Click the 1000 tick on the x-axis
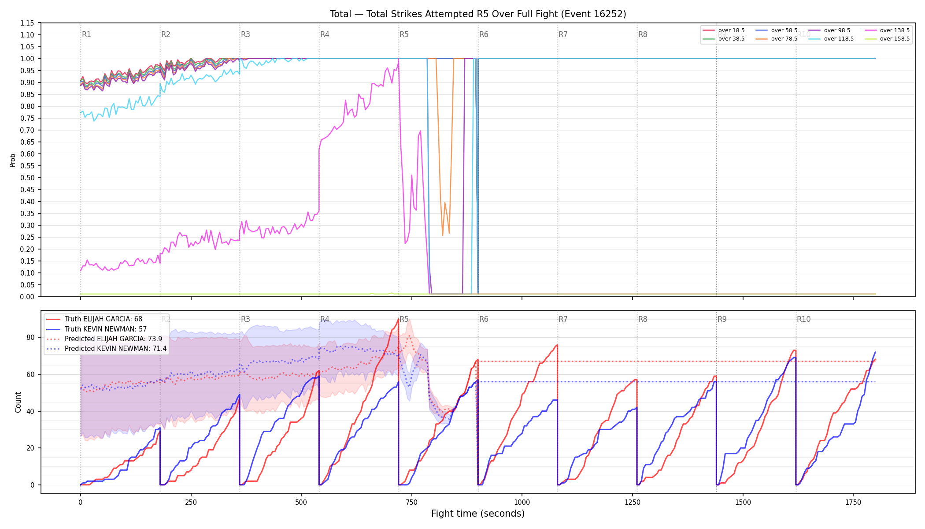925x529 pixels. 522,502
